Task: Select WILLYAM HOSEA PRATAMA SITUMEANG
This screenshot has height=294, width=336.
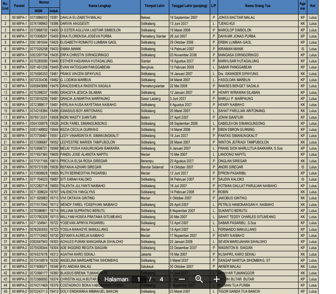Action: pos(91,217)
